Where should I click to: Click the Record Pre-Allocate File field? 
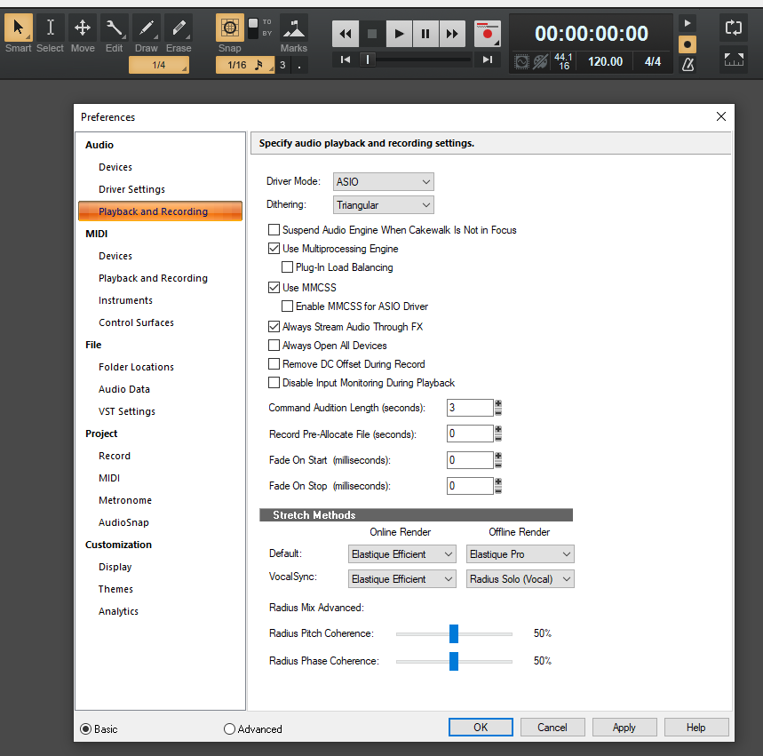470,434
